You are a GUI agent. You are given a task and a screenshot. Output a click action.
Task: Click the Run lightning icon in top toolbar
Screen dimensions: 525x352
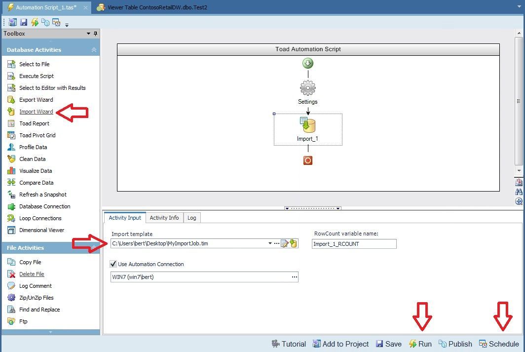pyautogui.click(x=35, y=22)
